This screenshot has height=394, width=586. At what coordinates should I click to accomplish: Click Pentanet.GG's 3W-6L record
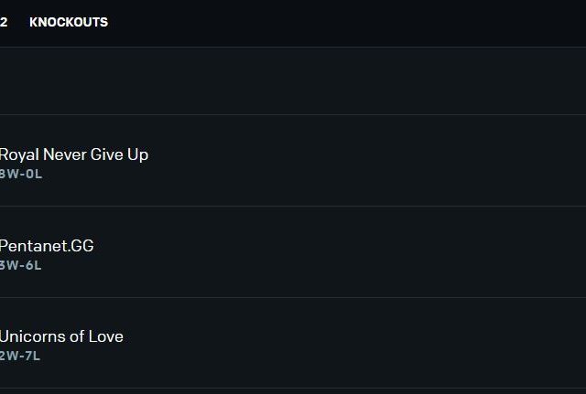[x=20, y=265]
